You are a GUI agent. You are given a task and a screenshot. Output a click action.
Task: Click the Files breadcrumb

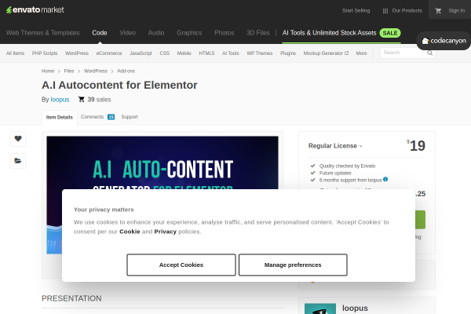tap(69, 71)
